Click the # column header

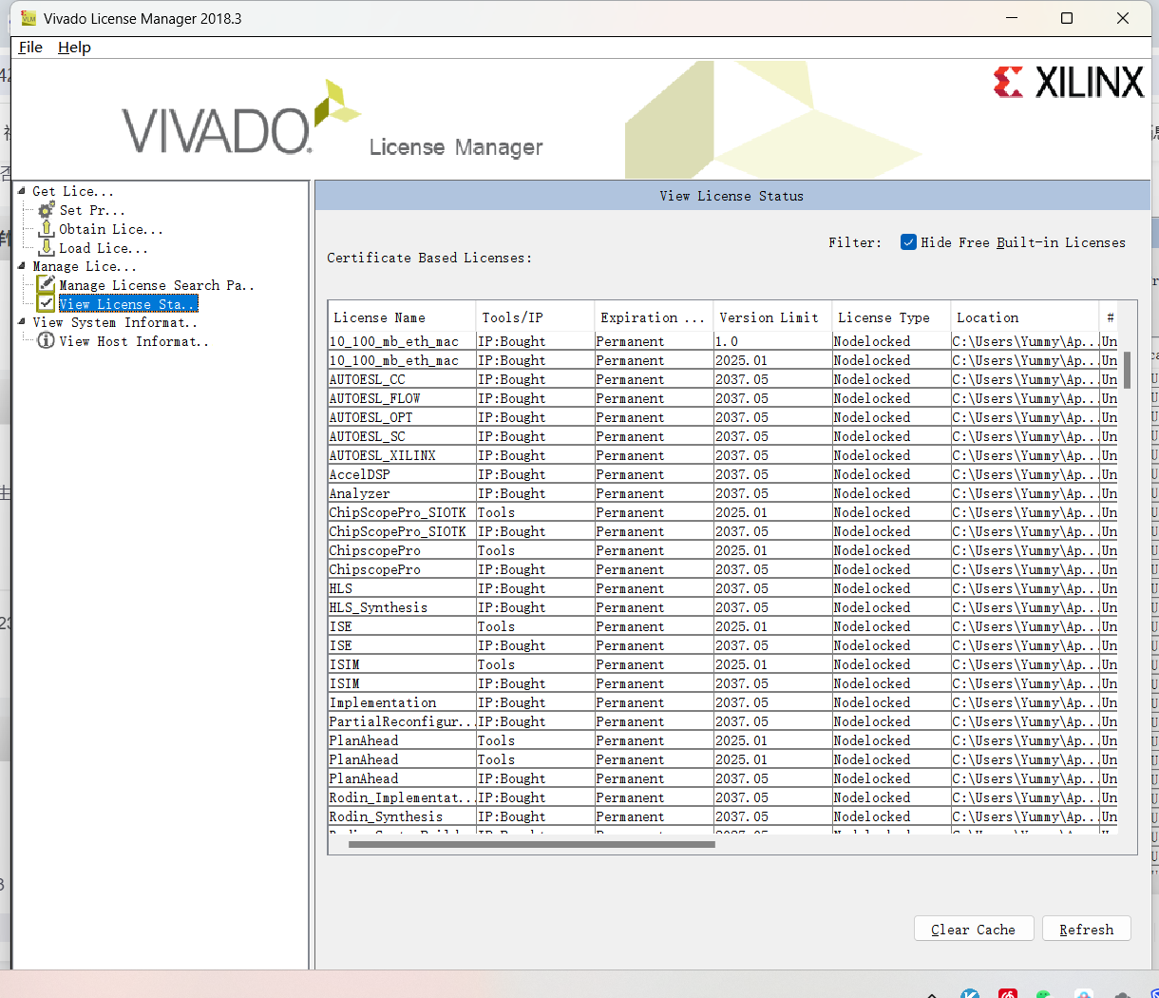tap(1110, 317)
